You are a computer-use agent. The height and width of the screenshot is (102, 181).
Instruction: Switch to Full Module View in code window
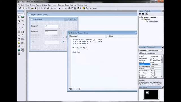point(72,89)
